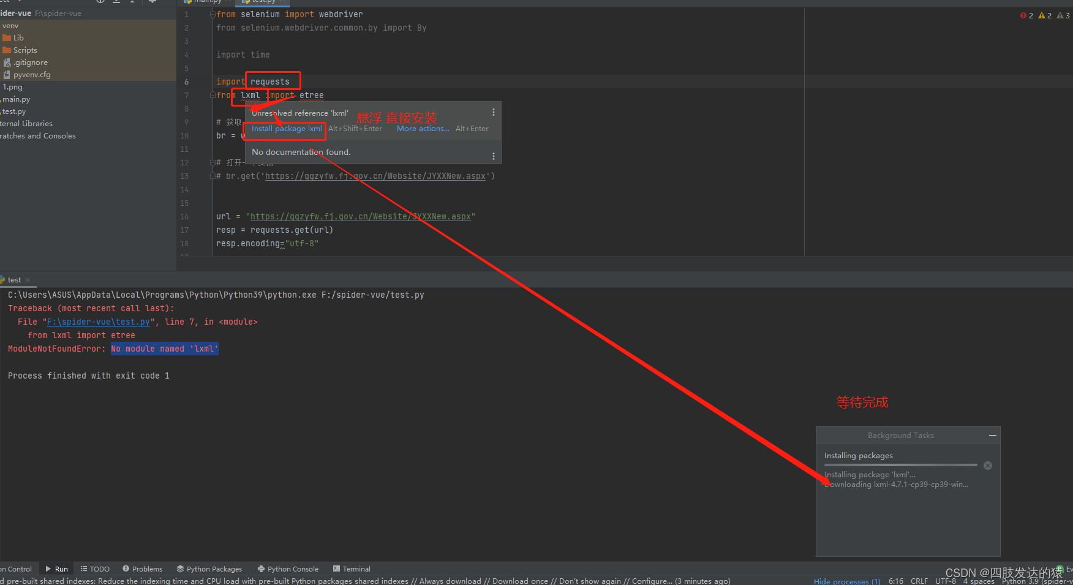Open the Problems tool window
This screenshot has width=1073, height=585.
coord(142,569)
